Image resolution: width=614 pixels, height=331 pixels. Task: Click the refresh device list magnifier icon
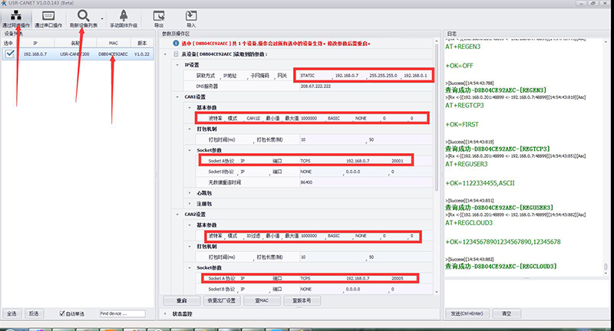tap(83, 15)
